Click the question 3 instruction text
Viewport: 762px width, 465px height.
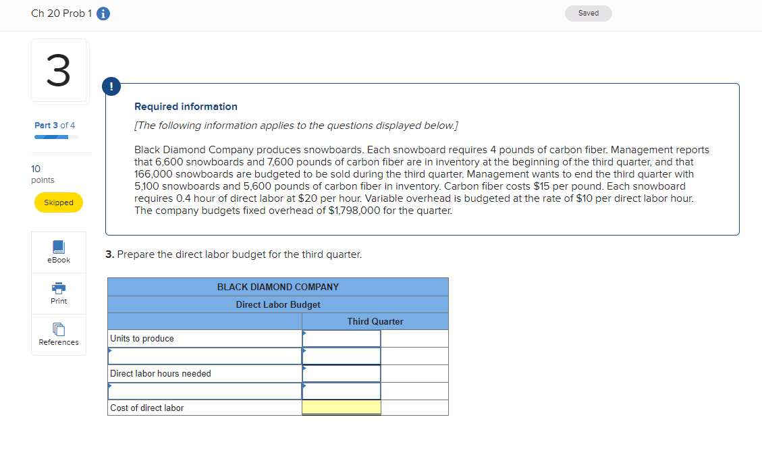point(234,254)
